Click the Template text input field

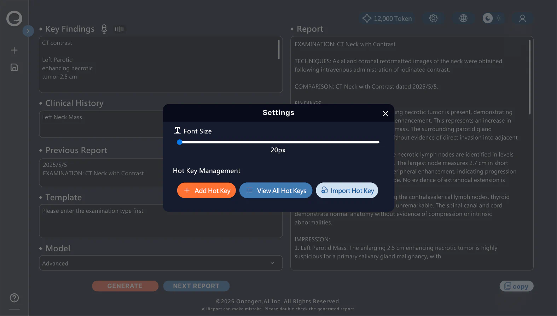coord(161,221)
